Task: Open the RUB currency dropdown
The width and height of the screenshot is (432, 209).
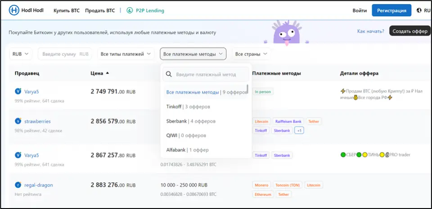Action: [x=21, y=54]
